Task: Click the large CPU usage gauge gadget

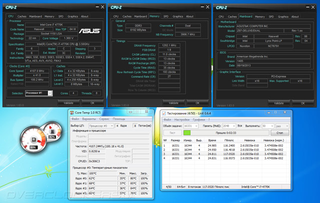Action: (x=33, y=140)
